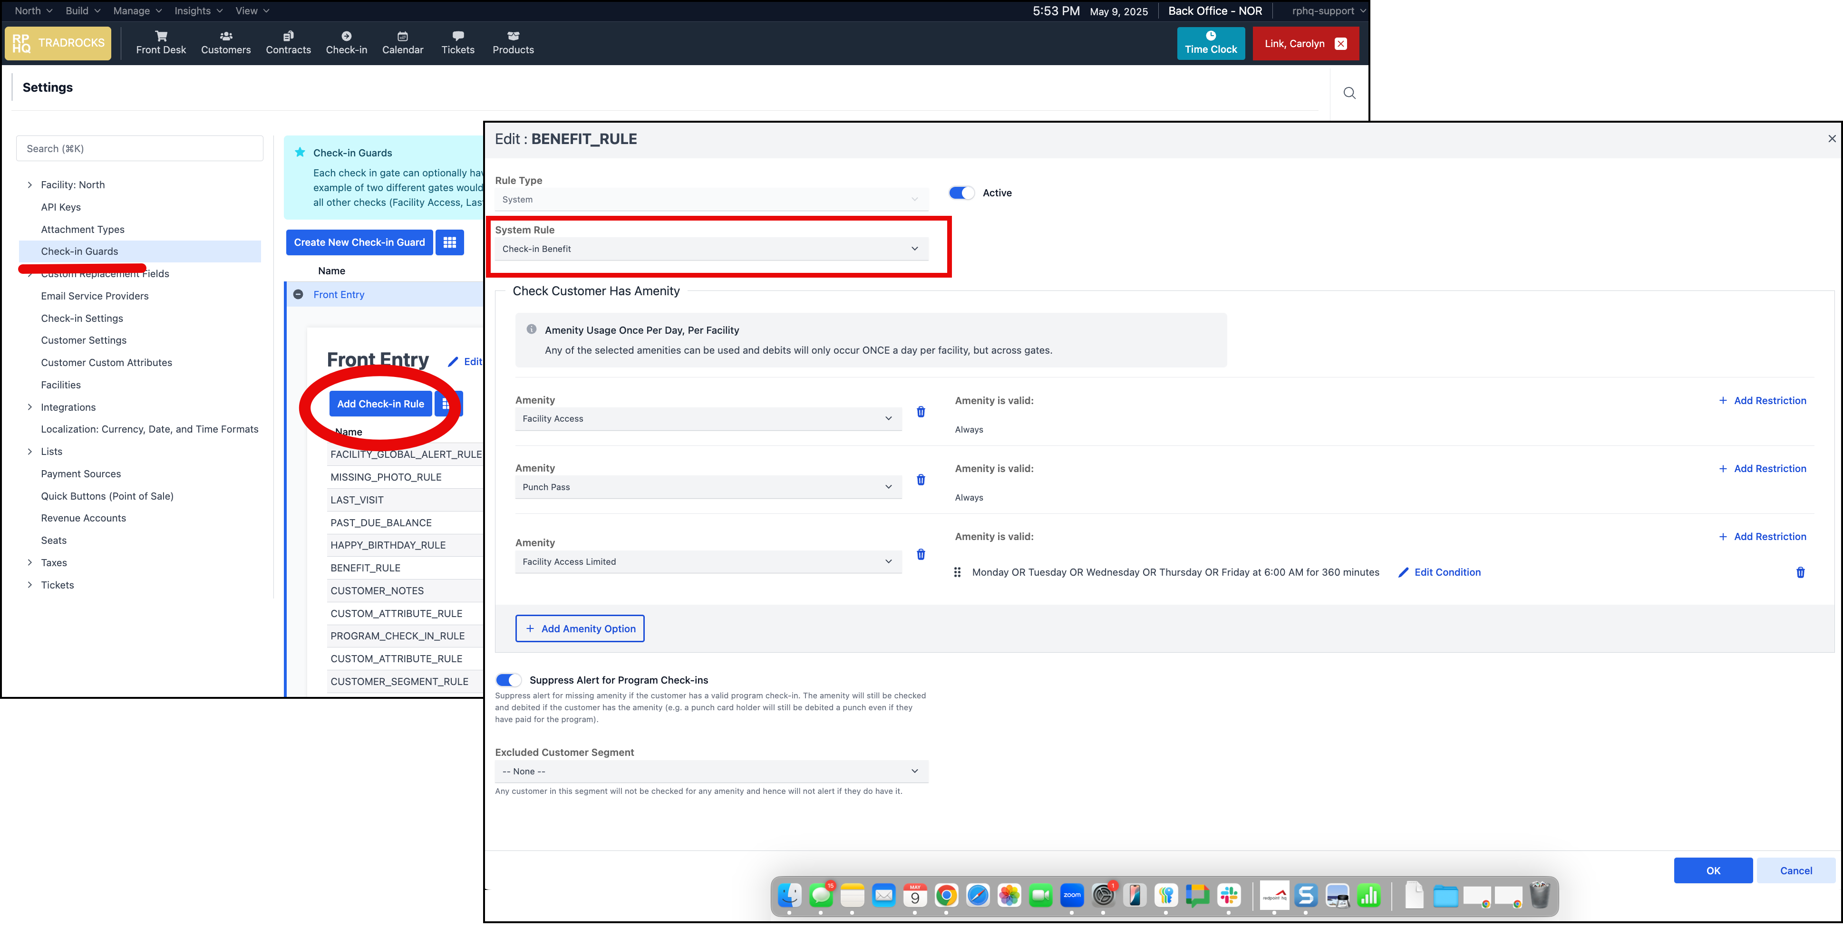Click Add Check-in Rule button
The width and height of the screenshot is (1843, 927).
pos(380,404)
